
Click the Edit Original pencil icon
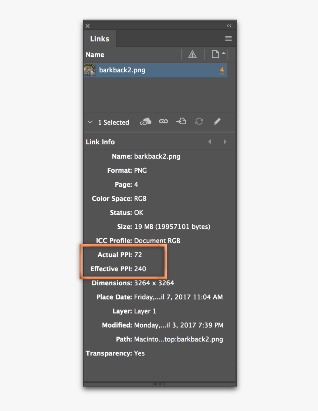(x=217, y=122)
